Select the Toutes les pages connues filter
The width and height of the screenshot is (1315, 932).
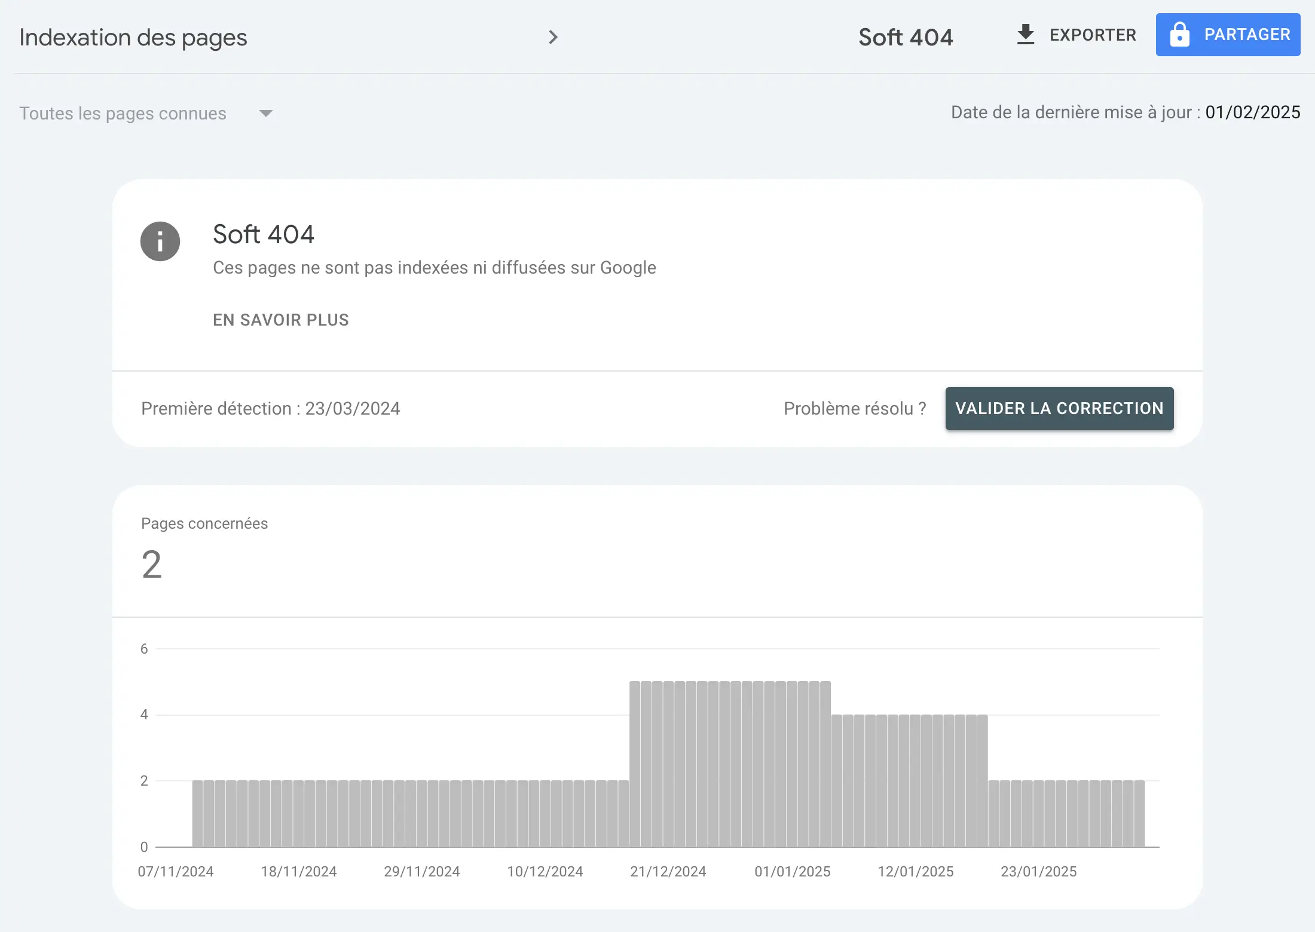tap(123, 113)
